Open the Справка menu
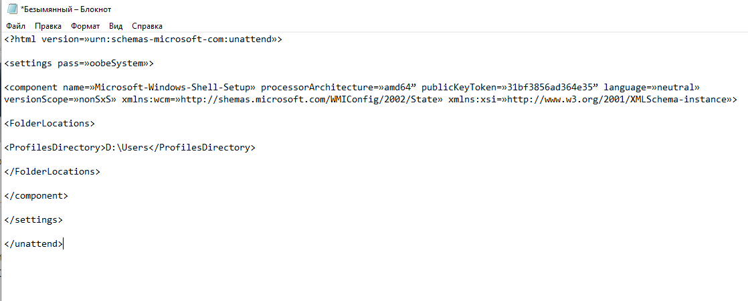This screenshot has height=301, width=748. pos(147,26)
